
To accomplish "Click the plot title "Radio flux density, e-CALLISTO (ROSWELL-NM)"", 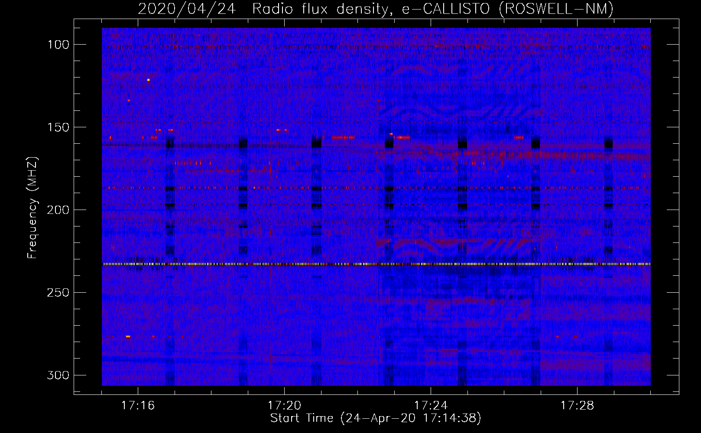I will pyautogui.click(x=433, y=9).
